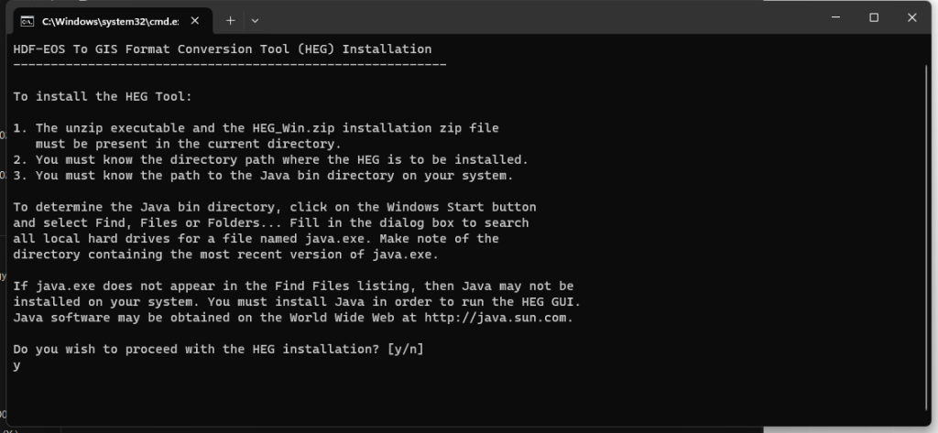Click the HEG Installation heading line
The image size is (938, 433).
(222, 49)
